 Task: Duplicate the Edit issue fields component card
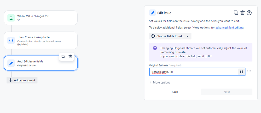tap(63, 56)
